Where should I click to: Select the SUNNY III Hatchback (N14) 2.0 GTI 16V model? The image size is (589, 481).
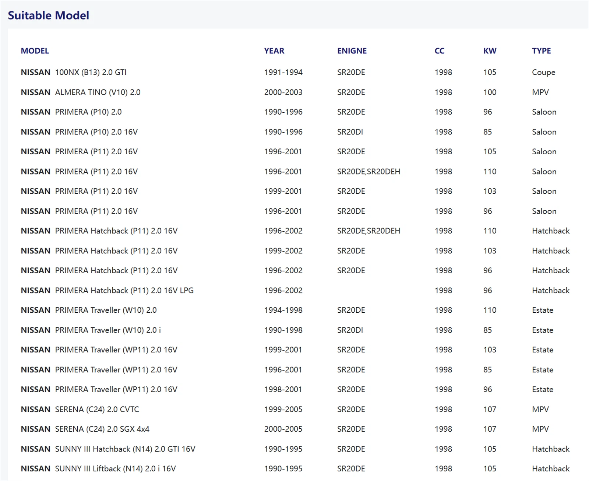(x=108, y=449)
